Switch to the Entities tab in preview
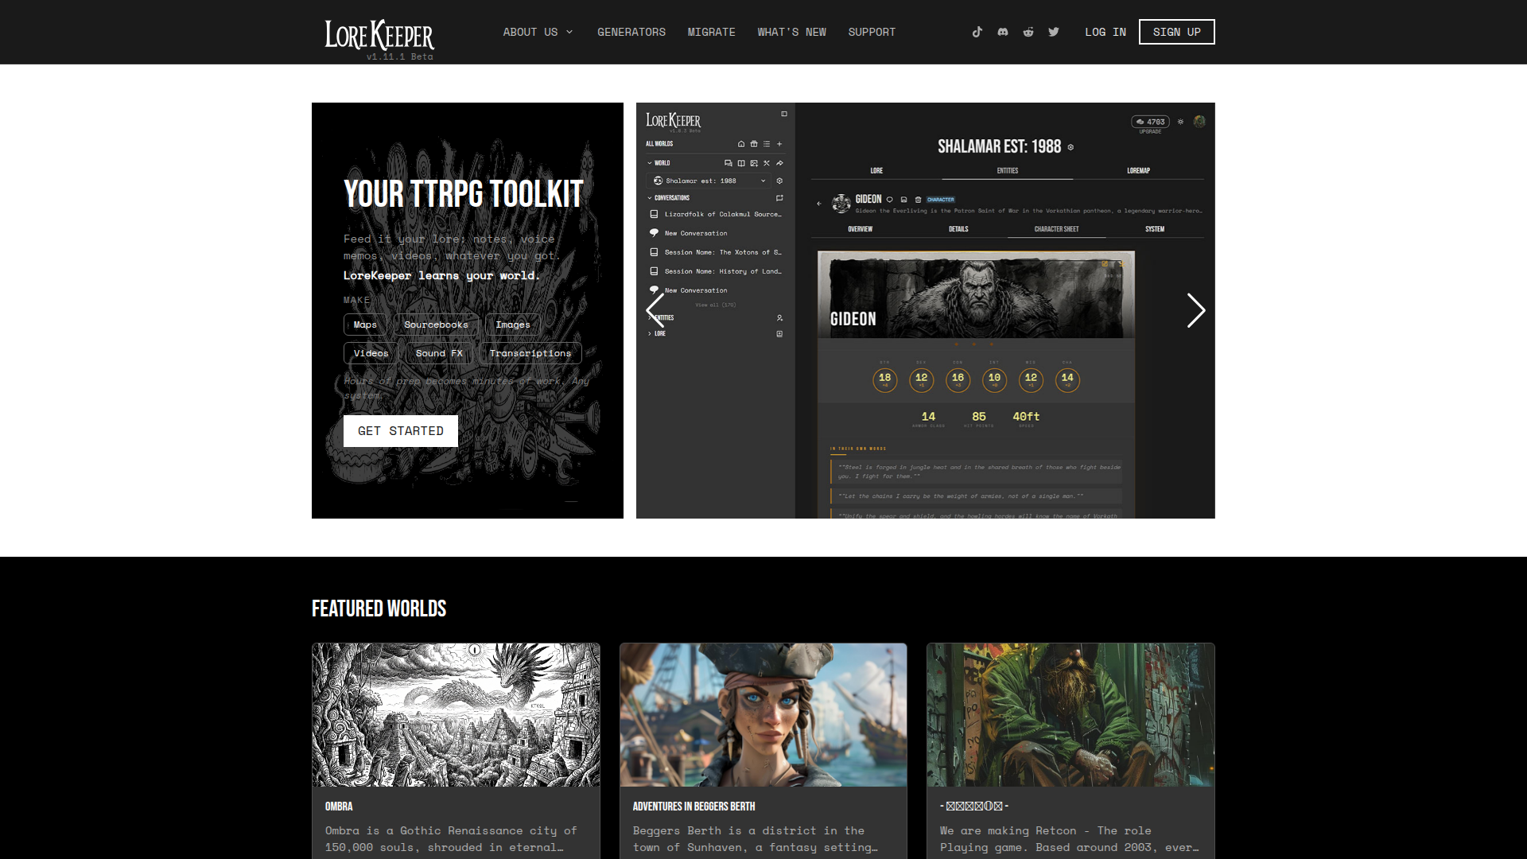The image size is (1527, 859). 1008,170
